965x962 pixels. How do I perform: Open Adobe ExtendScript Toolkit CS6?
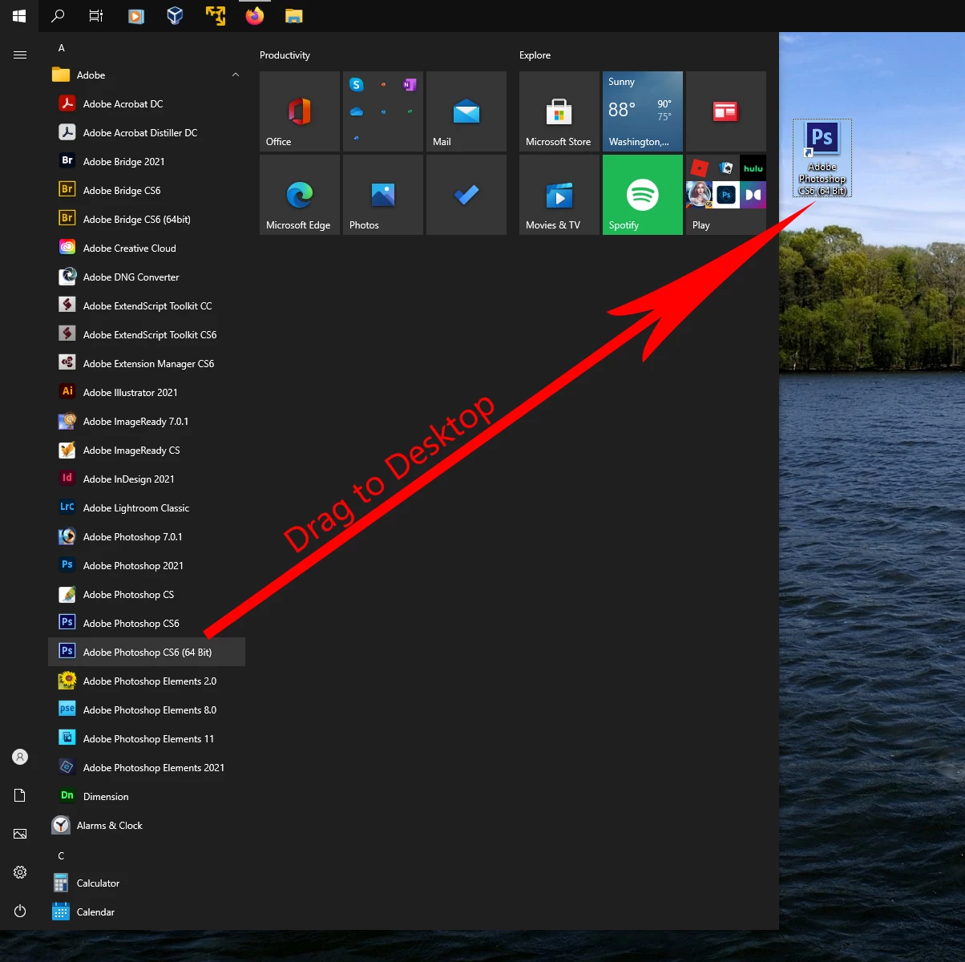(x=147, y=335)
